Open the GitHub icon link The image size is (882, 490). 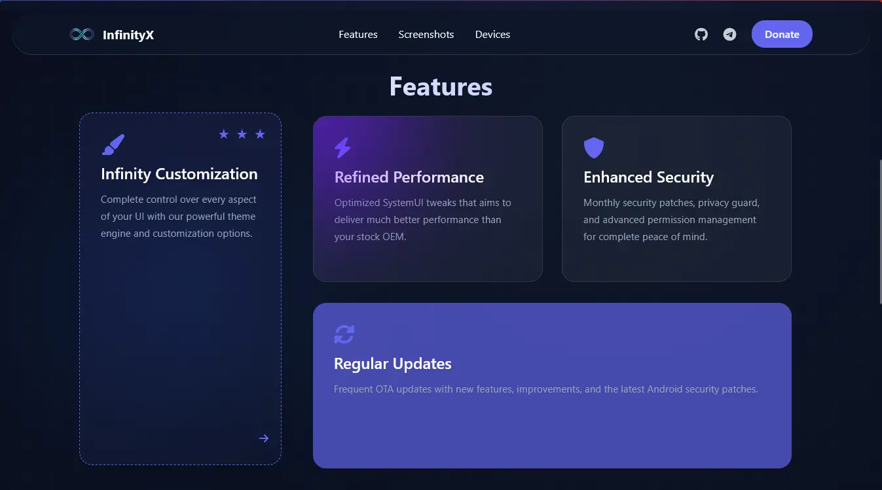(701, 35)
